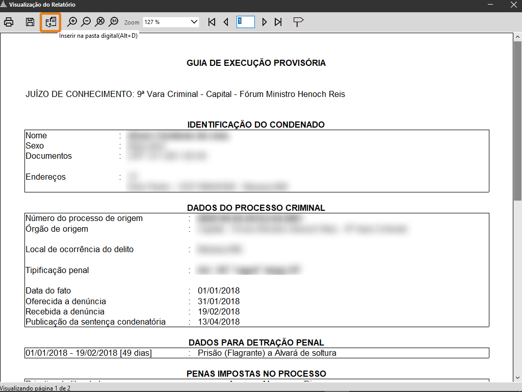The height and width of the screenshot is (392, 522).
Task: Click the Local de ocorrência do delito label
Action: tap(80, 249)
